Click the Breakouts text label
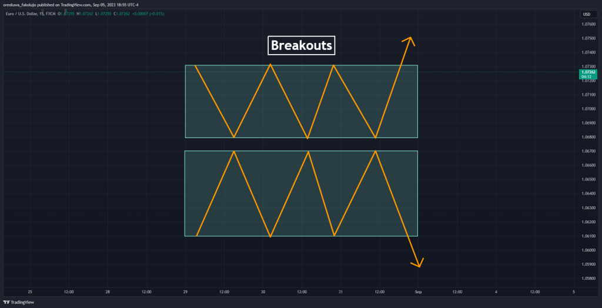Screen dimensions: 602x308 point(301,45)
